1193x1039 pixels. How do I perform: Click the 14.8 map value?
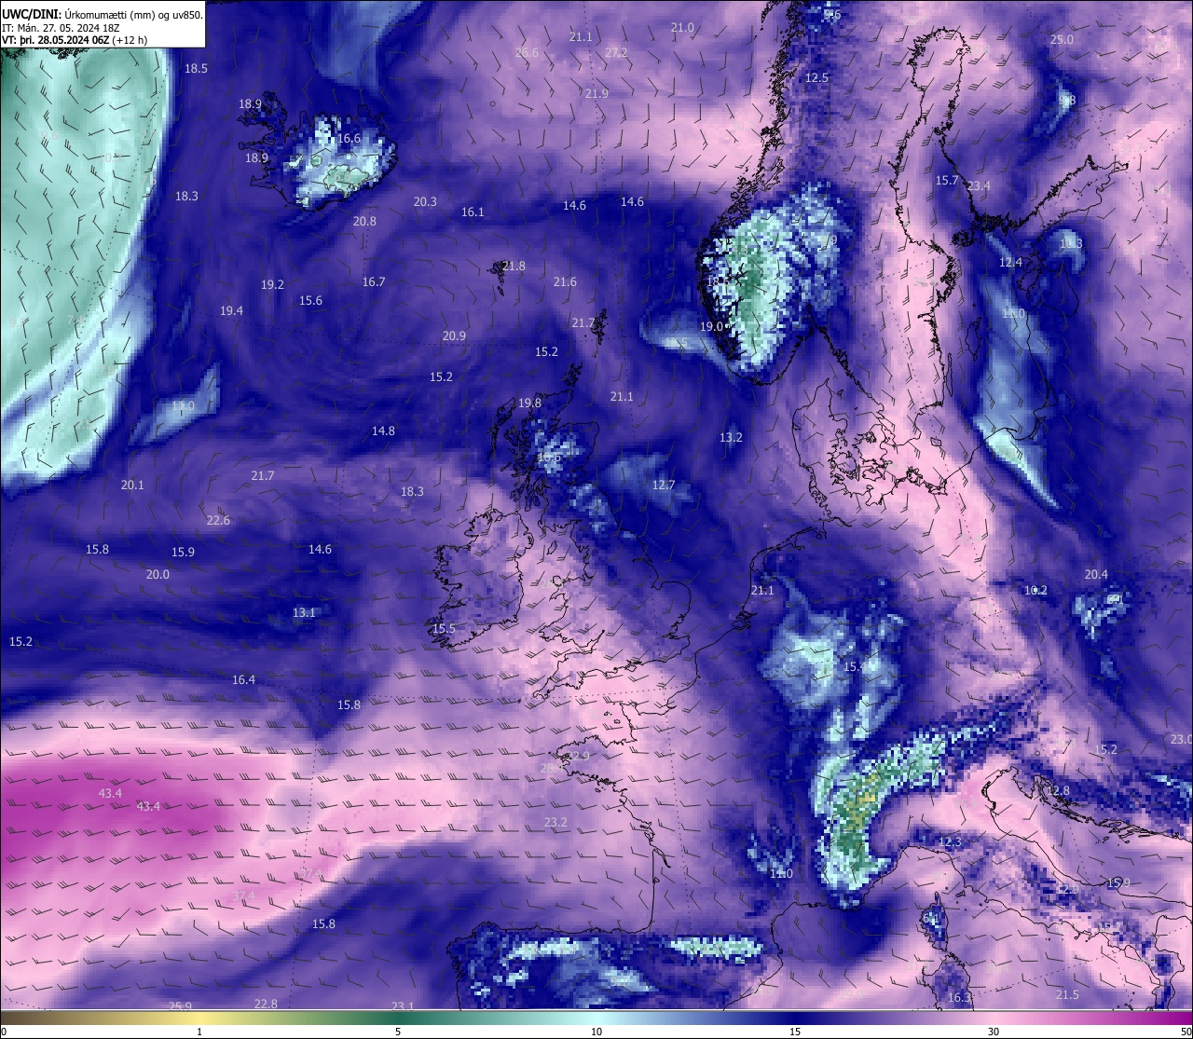click(383, 431)
